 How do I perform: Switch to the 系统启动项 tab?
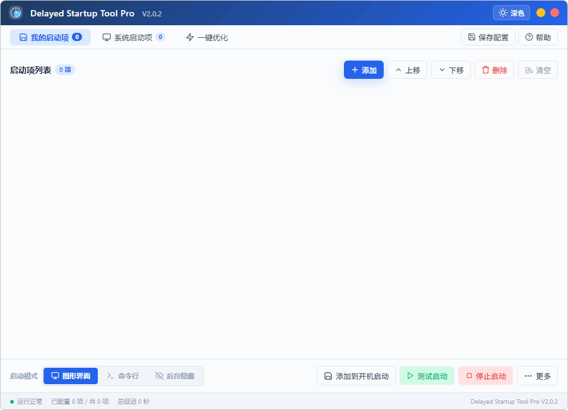[x=134, y=37]
